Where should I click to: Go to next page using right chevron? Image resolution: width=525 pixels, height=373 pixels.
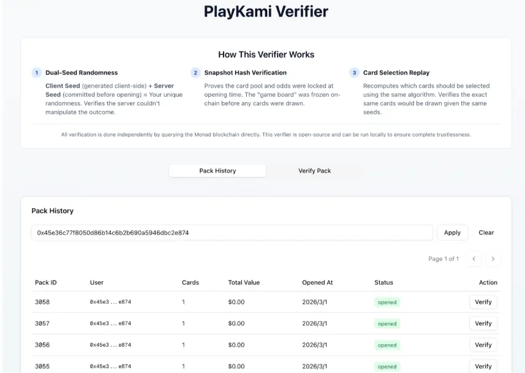click(x=493, y=259)
